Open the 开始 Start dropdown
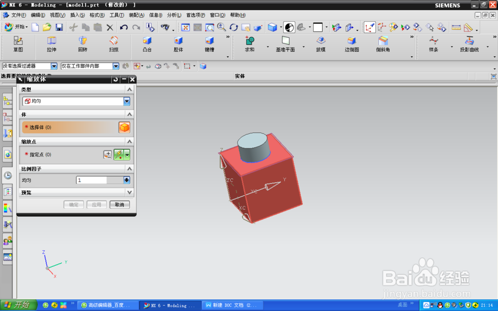The width and height of the screenshot is (498, 311). 16,27
